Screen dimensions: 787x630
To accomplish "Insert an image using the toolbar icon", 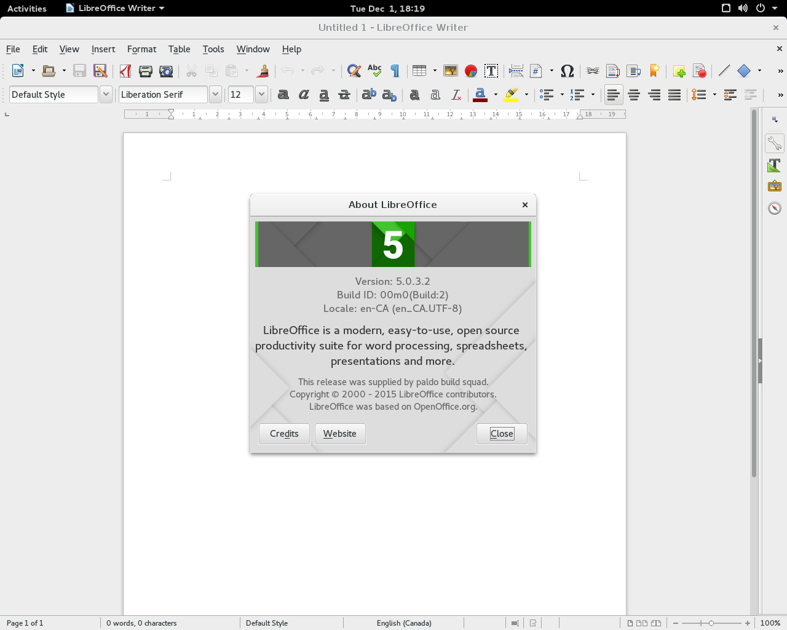I will [x=451, y=71].
